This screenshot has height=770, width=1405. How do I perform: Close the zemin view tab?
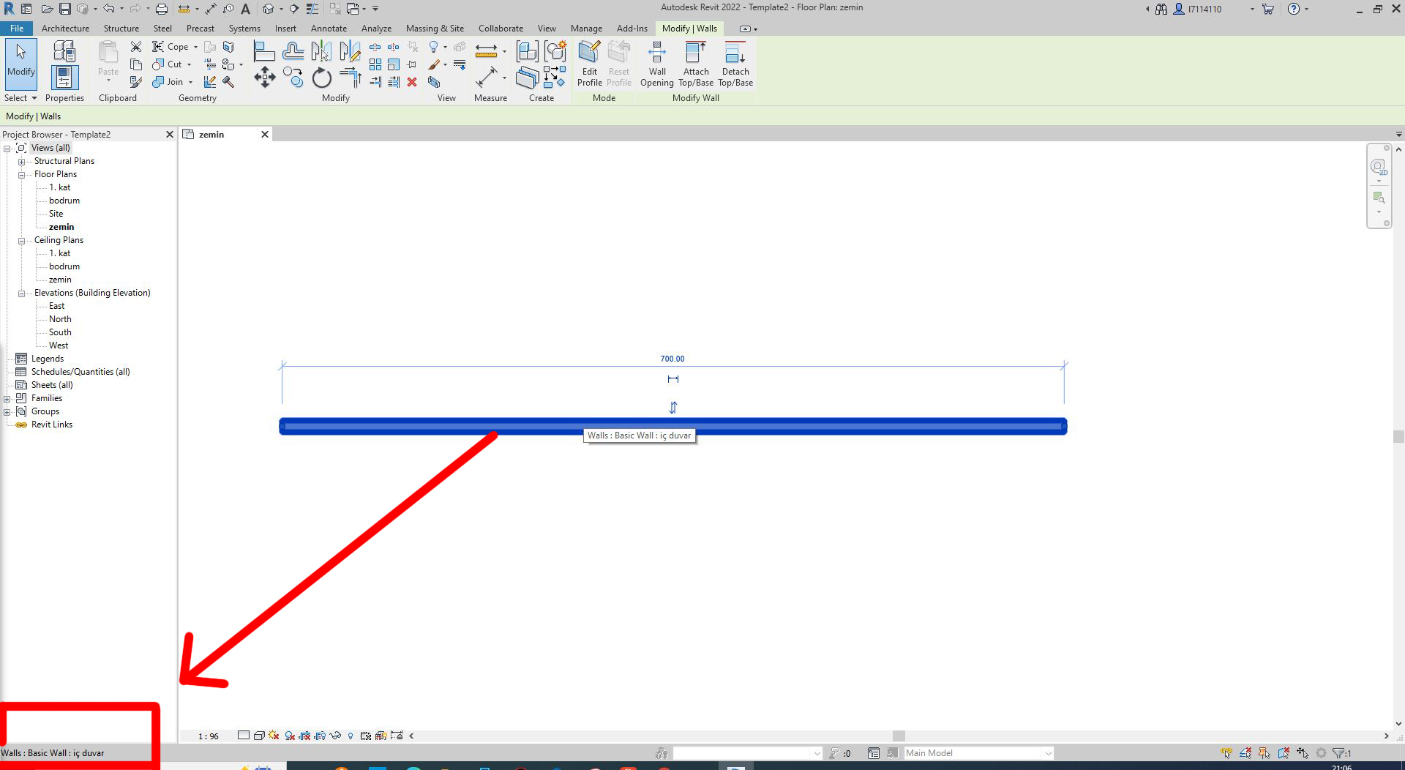[265, 134]
